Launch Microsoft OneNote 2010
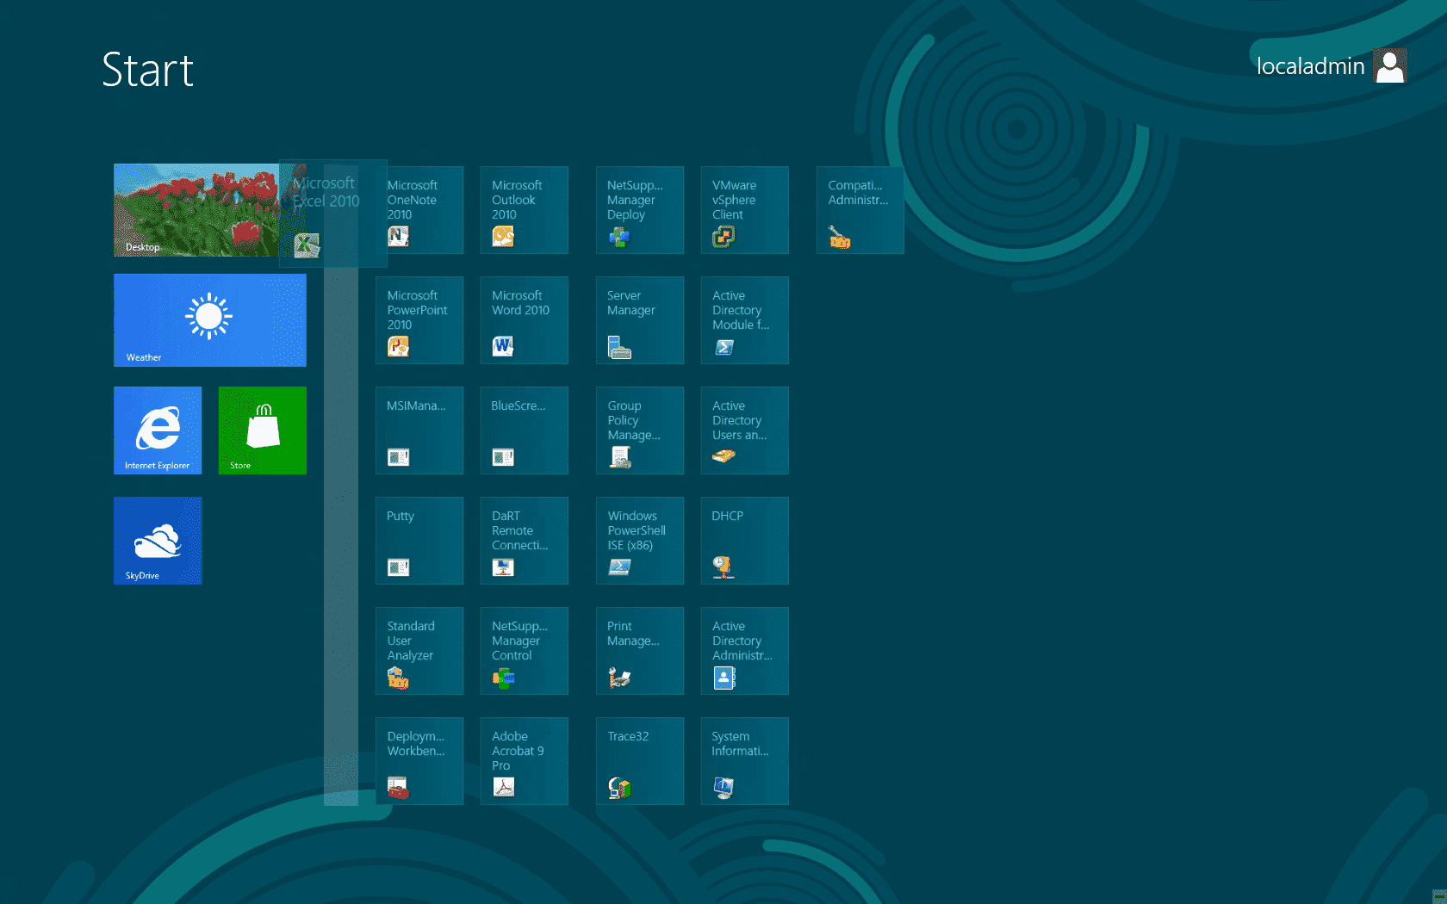 click(x=419, y=210)
